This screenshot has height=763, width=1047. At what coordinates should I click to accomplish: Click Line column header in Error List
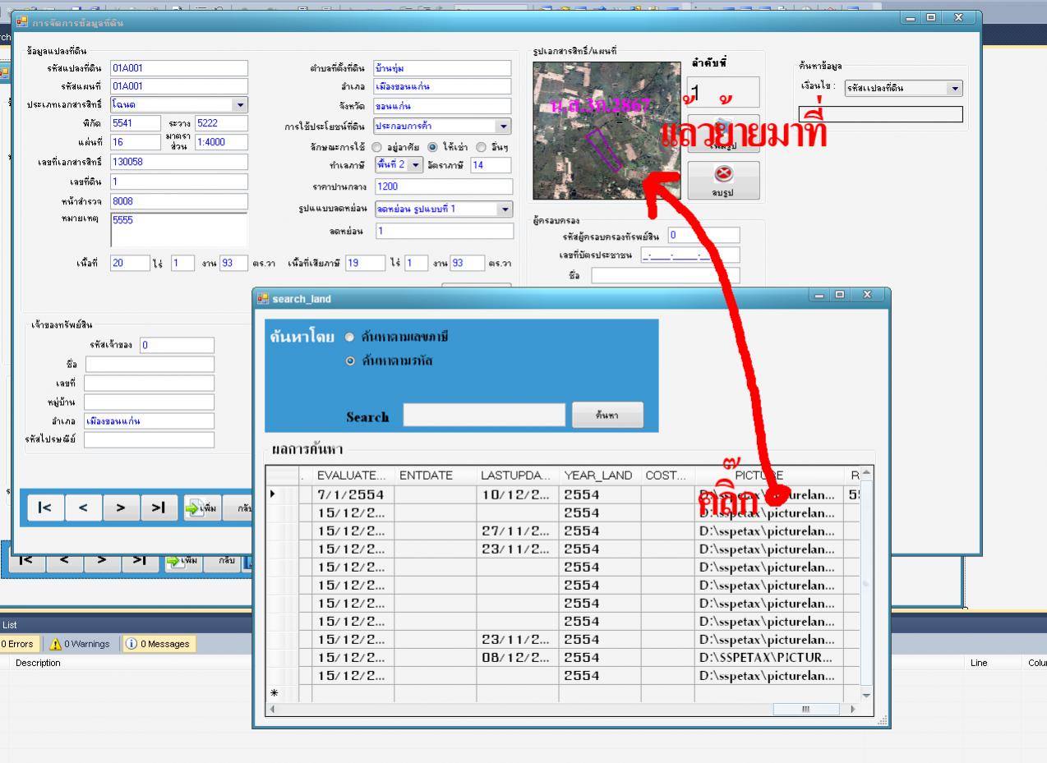[978, 663]
